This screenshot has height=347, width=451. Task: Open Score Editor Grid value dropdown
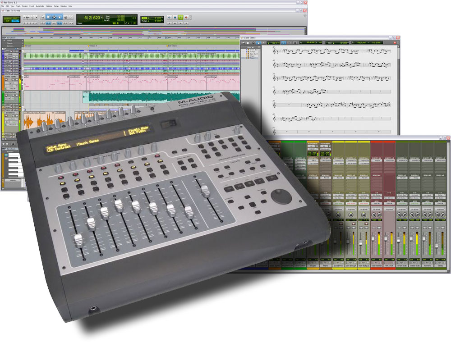click(x=347, y=43)
